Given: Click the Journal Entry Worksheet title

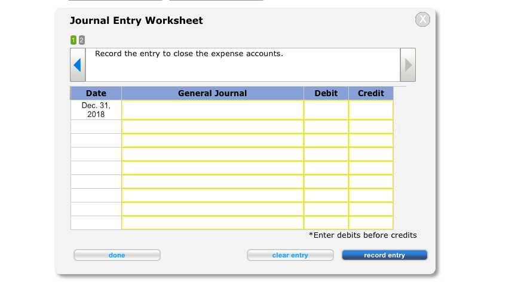Looking at the screenshot, I should 136,20.
